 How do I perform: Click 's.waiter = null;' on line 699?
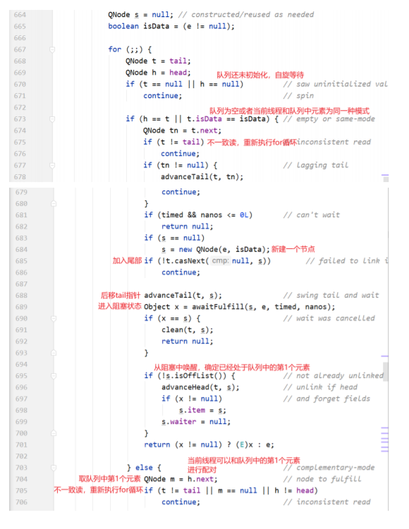coord(196,422)
